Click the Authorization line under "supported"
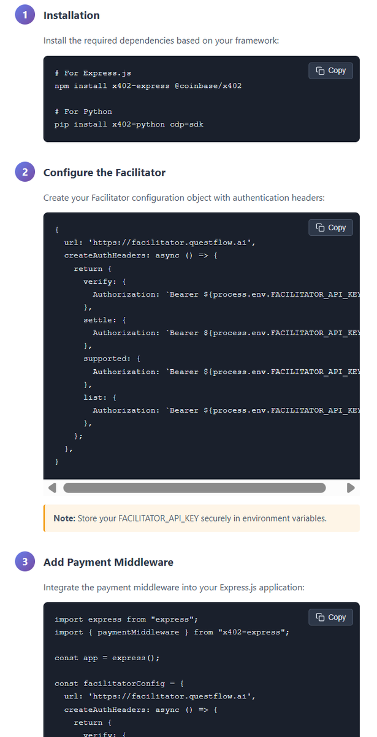 pos(226,372)
